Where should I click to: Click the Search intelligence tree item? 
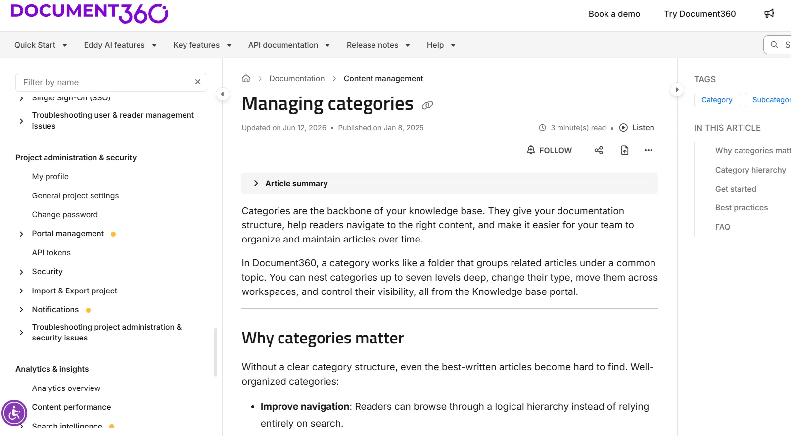(67, 426)
